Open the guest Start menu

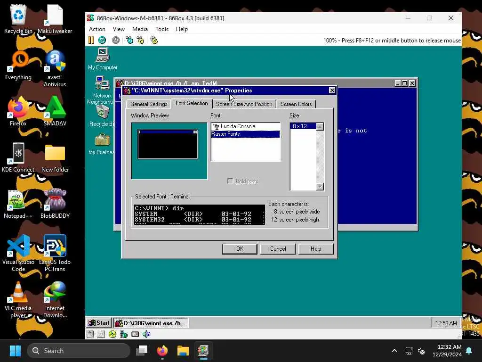point(99,323)
